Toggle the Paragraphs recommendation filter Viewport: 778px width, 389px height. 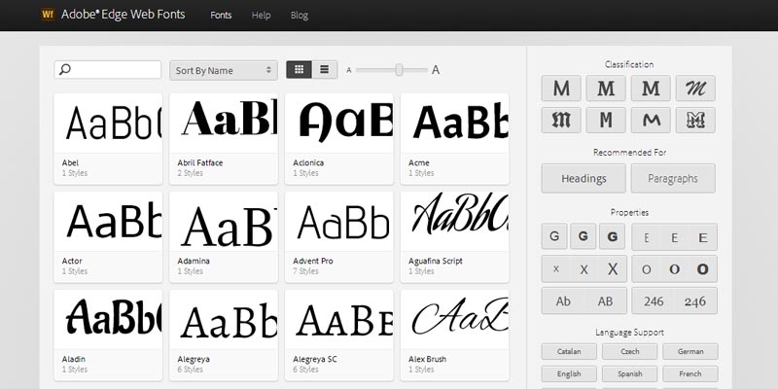click(673, 178)
